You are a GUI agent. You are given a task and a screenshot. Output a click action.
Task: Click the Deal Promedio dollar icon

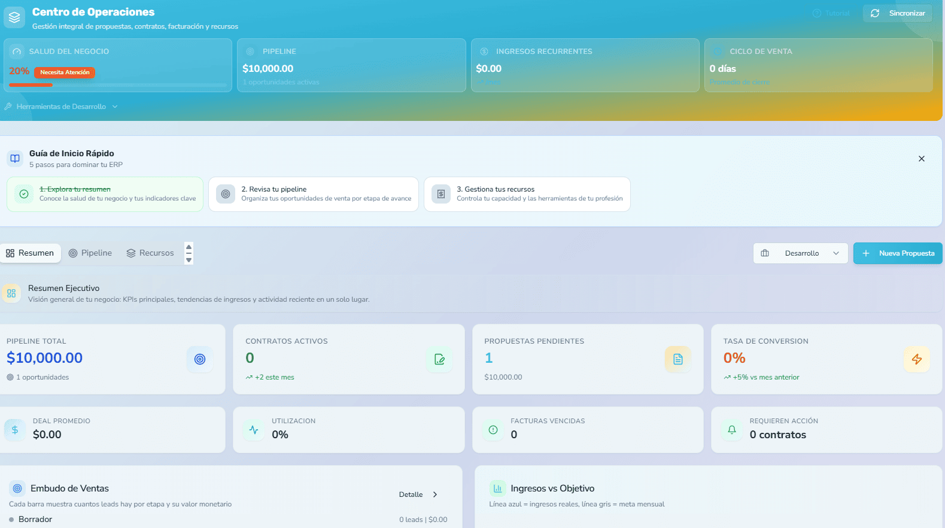point(15,430)
